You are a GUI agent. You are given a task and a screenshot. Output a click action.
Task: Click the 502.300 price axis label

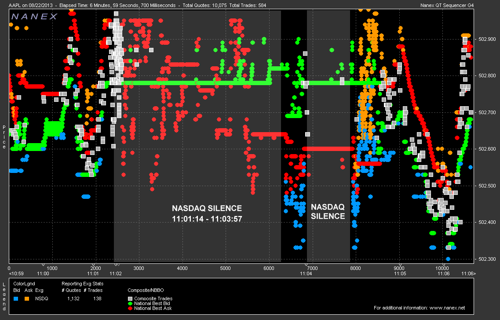(x=487, y=259)
